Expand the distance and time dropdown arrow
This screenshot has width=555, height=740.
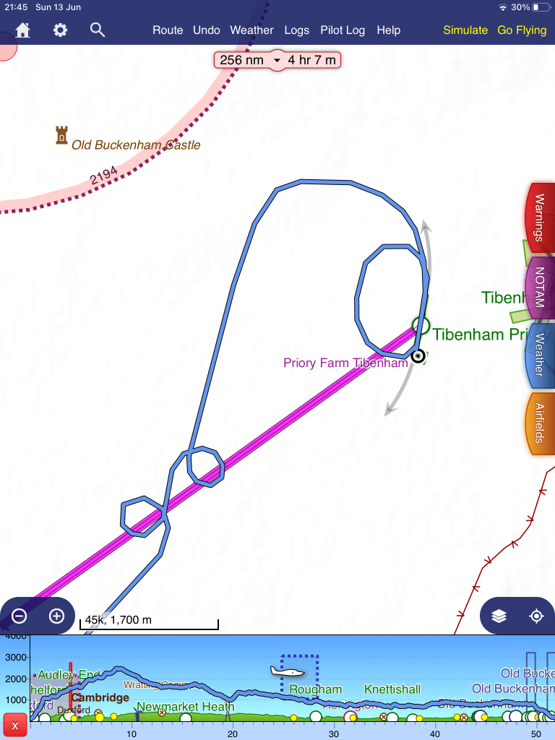tap(276, 60)
